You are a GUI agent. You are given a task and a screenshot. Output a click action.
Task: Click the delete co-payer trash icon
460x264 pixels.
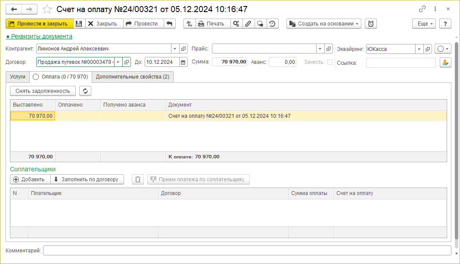tap(137, 179)
